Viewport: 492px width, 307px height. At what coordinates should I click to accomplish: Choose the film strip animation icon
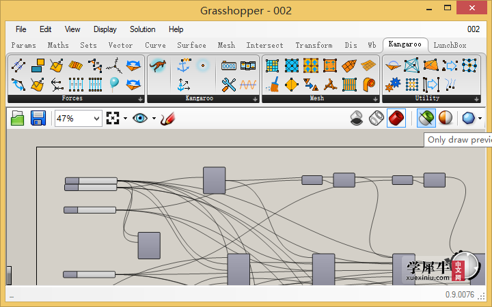(248, 65)
